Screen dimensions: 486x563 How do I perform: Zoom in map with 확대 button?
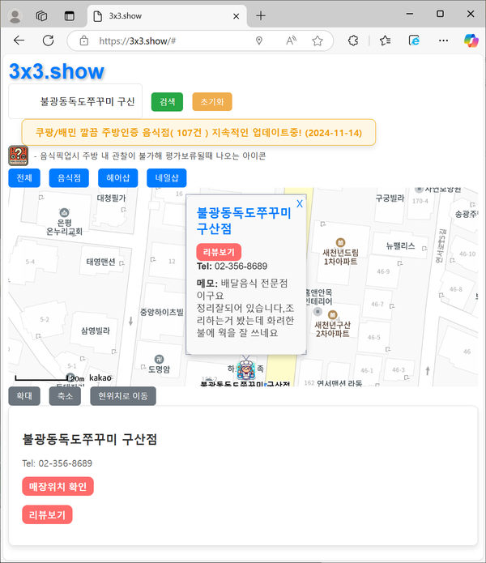[24, 396]
